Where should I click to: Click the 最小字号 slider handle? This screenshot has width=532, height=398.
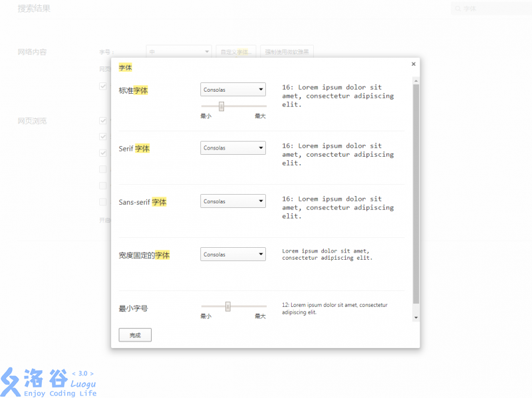(x=227, y=306)
